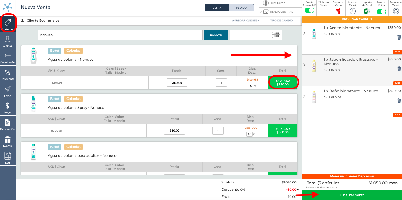Screen dimensions: 402x200
Task: Open the Devolución sidebar section
Action: pos(8,58)
